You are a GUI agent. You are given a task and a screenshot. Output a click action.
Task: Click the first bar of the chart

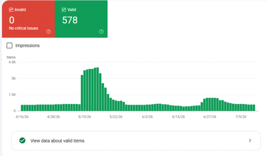(22, 108)
